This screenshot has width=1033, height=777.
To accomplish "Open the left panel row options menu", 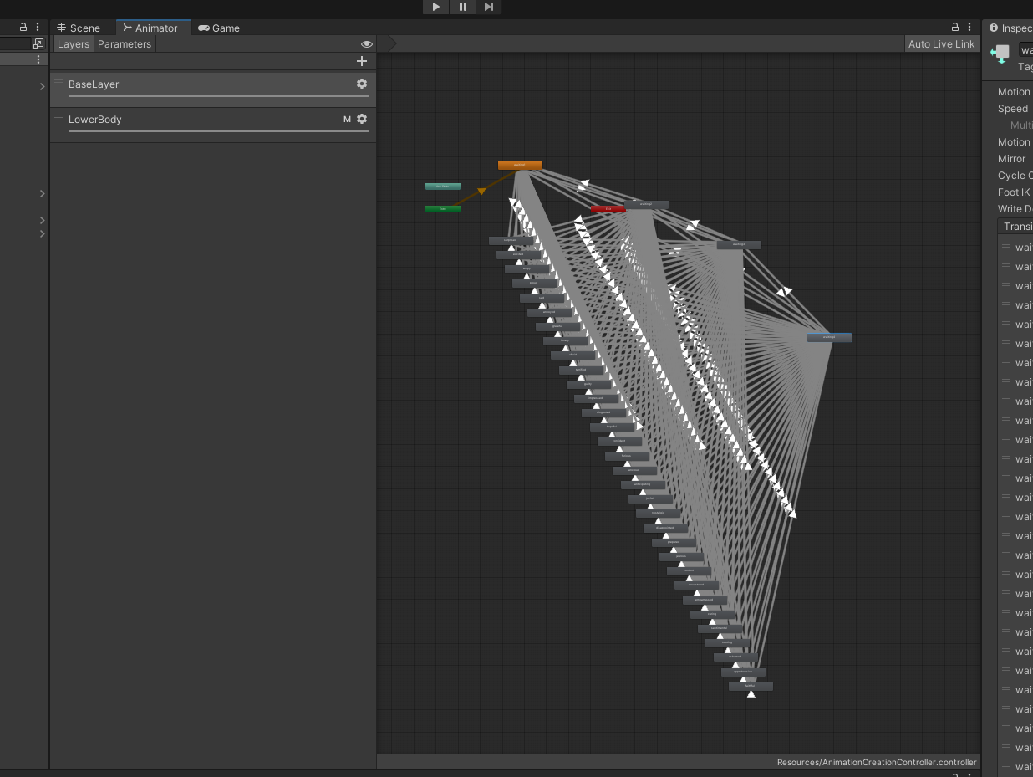I will point(38,59).
